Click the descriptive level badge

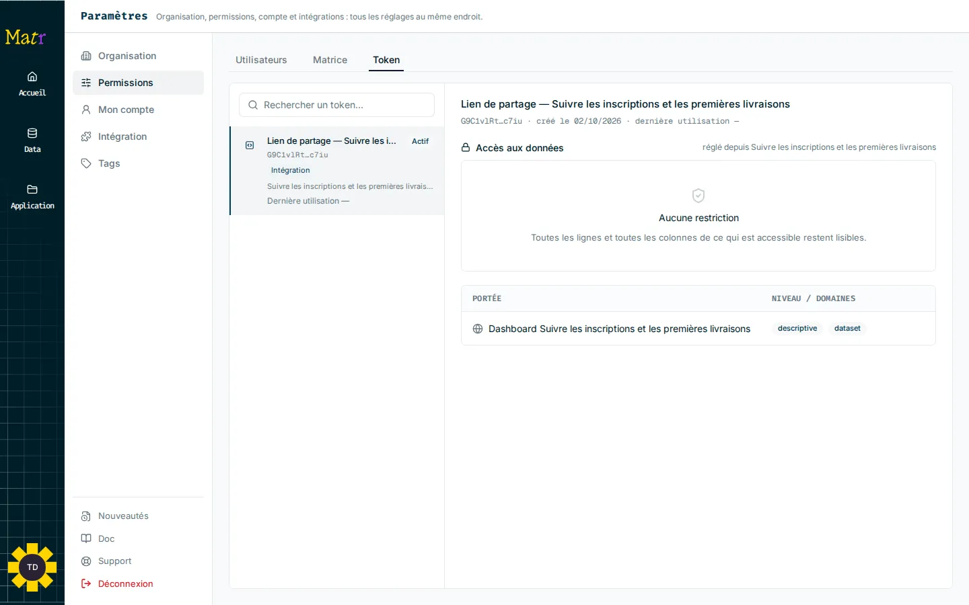coord(797,329)
